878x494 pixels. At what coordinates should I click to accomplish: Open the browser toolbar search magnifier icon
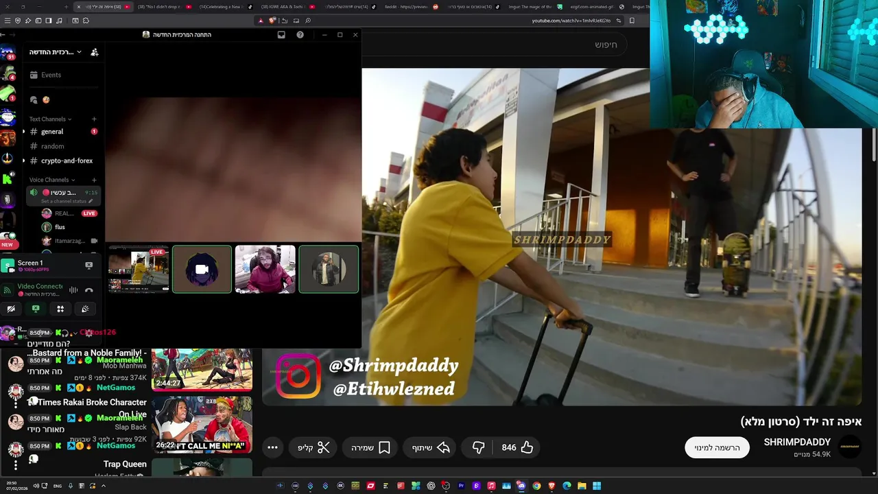click(x=308, y=21)
